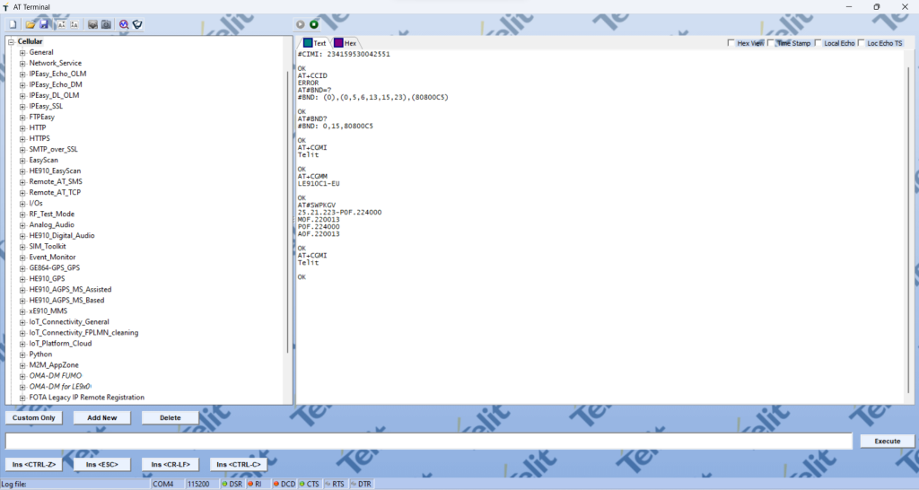The width and height of the screenshot is (919, 490).
Task: Click the AT command input field
Action: pos(428,441)
